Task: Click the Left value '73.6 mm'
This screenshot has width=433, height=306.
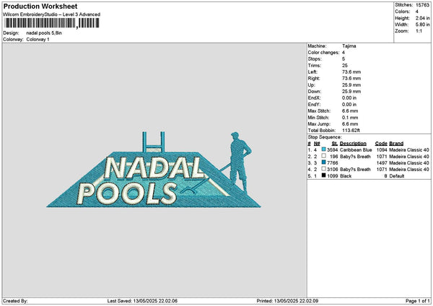Action: click(351, 71)
